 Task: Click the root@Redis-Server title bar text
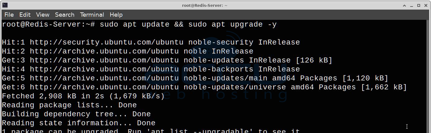(204, 5)
